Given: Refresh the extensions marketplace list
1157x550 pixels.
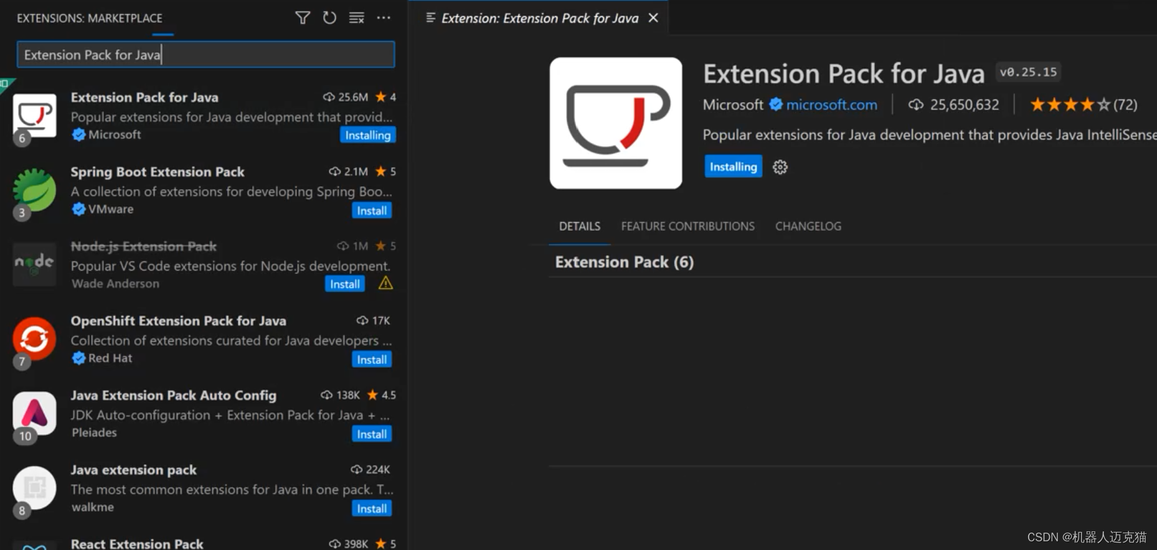Looking at the screenshot, I should tap(329, 18).
